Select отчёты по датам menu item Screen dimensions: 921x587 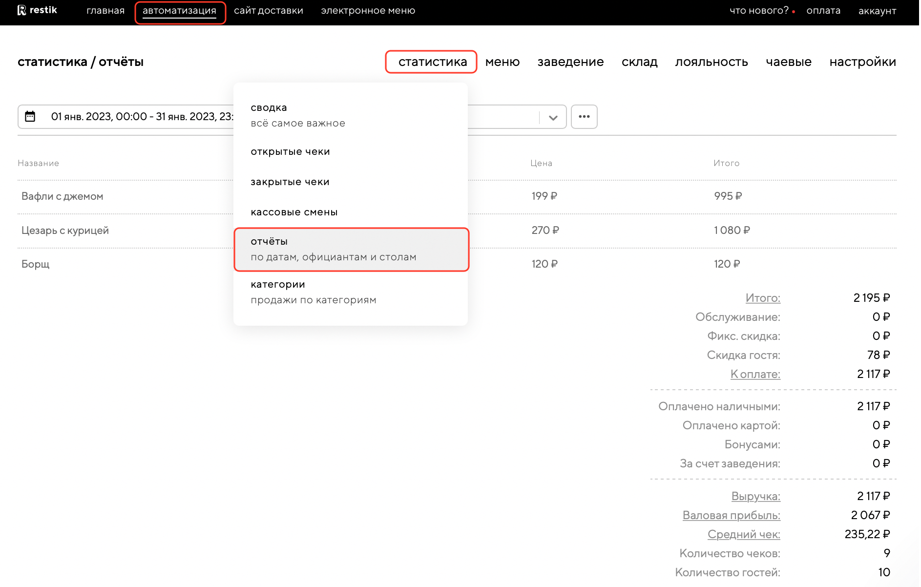tap(333, 249)
